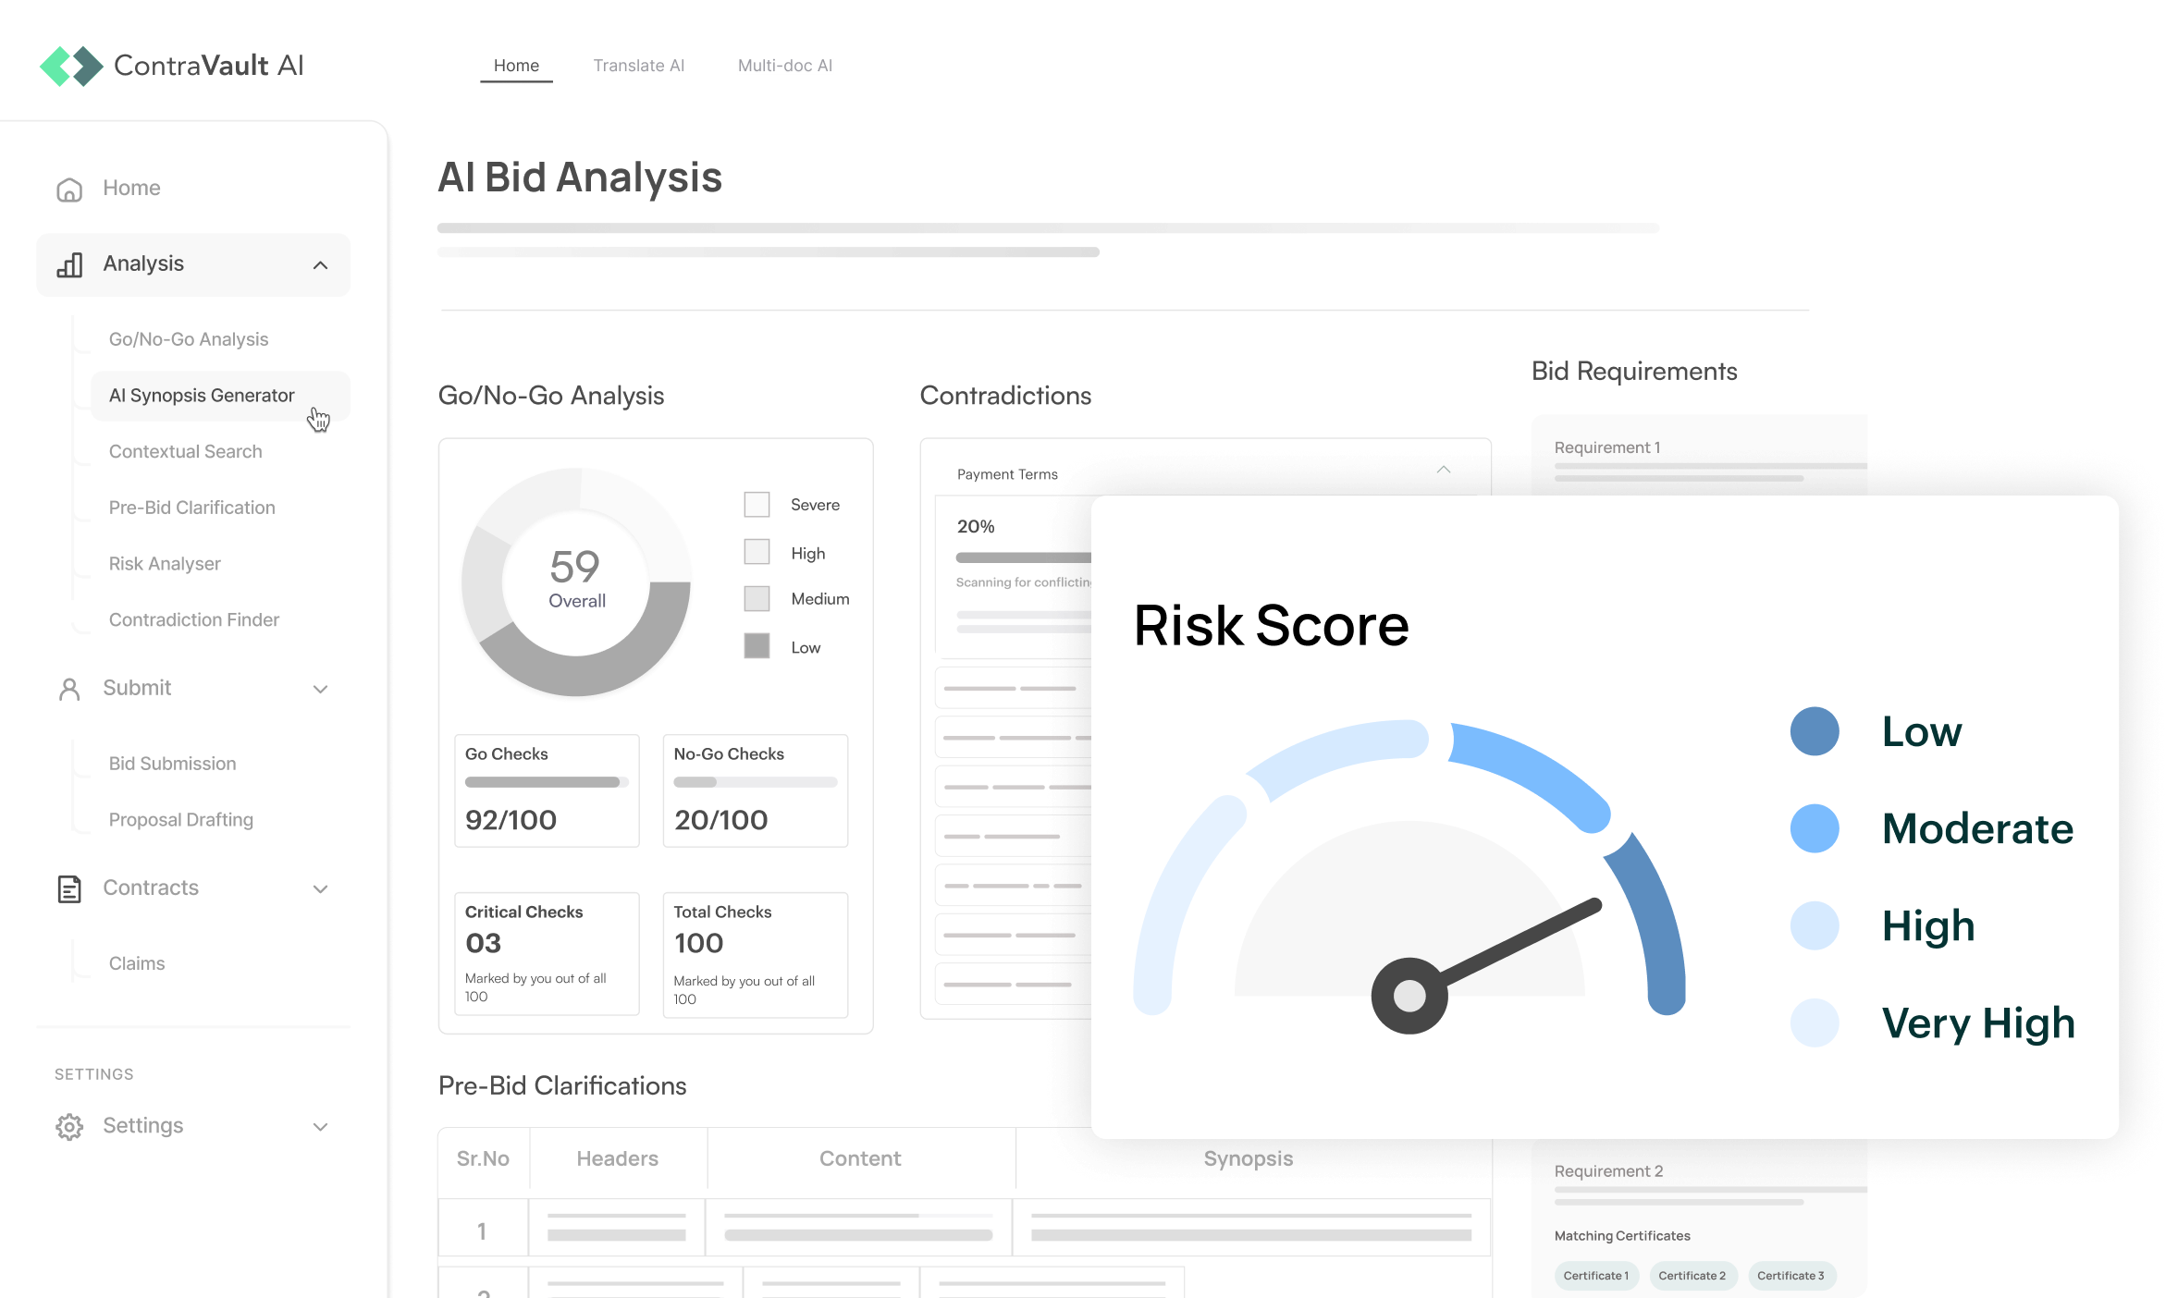This screenshot has height=1298, width=2178.
Task: Switch to the Translate AI tab
Action: pos(638,66)
